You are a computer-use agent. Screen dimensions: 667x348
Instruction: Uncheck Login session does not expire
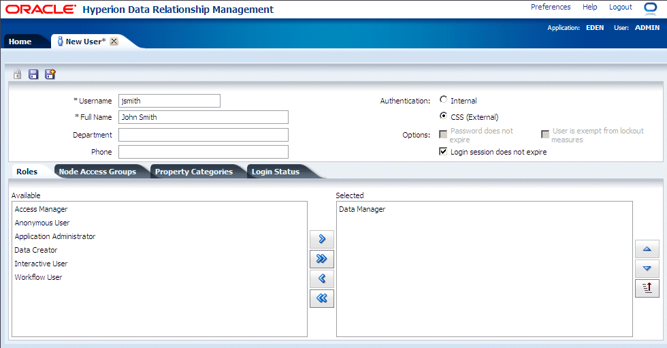coord(443,151)
